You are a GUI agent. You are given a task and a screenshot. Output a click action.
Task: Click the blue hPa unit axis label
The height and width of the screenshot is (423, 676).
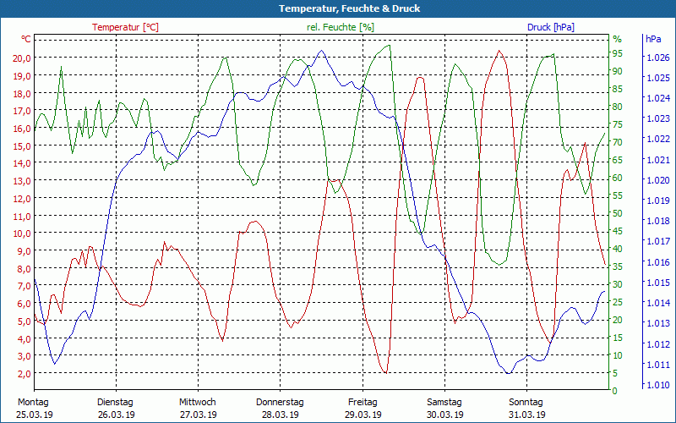653,39
